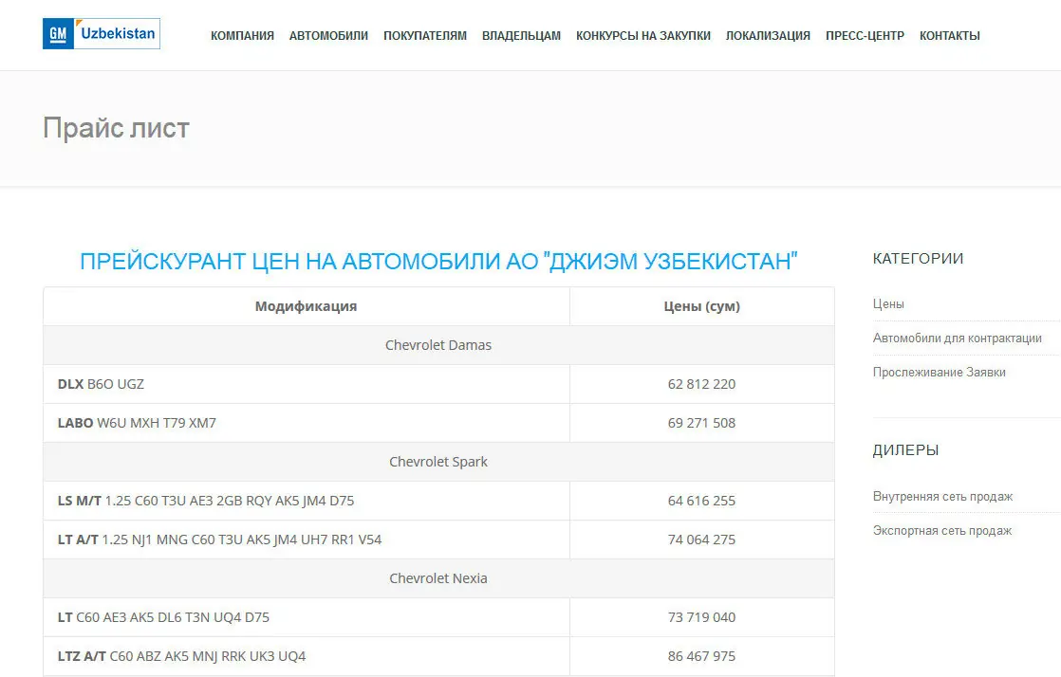The image size is (1061, 677).
Task: Open the АВТОМОБИЛИ menu
Action: [x=329, y=36]
